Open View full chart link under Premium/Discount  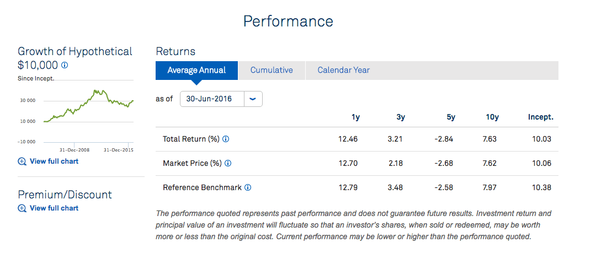click(x=54, y=208)
